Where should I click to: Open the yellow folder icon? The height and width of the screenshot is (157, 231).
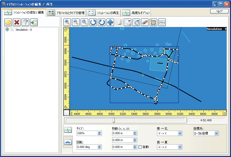(x=8, y=22)
